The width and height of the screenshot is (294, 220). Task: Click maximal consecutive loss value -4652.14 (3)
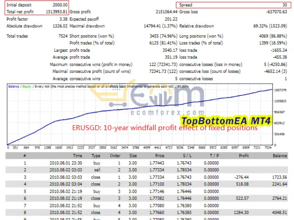(275, 71)
